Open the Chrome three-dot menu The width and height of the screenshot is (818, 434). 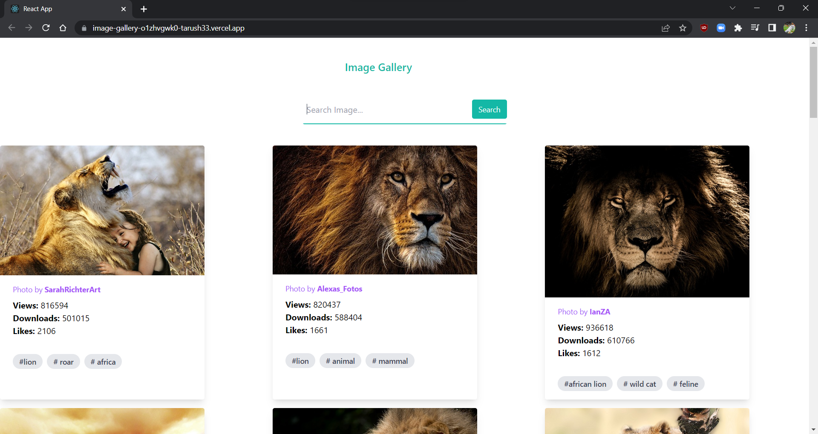click(x=806, y=28)
